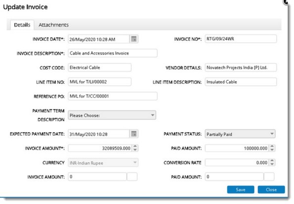Screen dimensions: 294x204
Task: Open the Invoice Date calendar picker
Action: [x=134, y=39]
